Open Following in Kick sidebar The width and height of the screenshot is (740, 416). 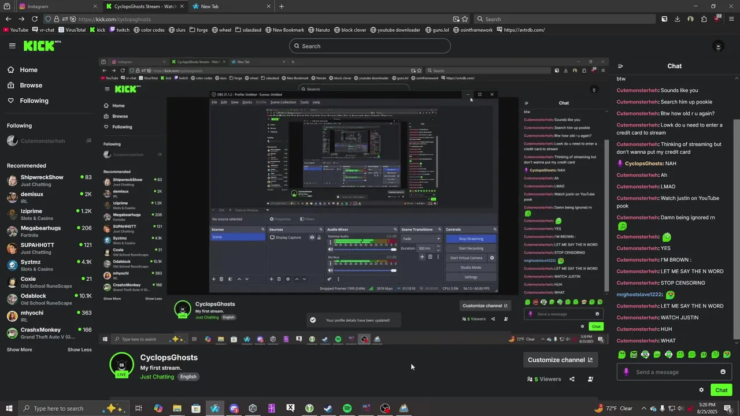click(x=34, y=101)
